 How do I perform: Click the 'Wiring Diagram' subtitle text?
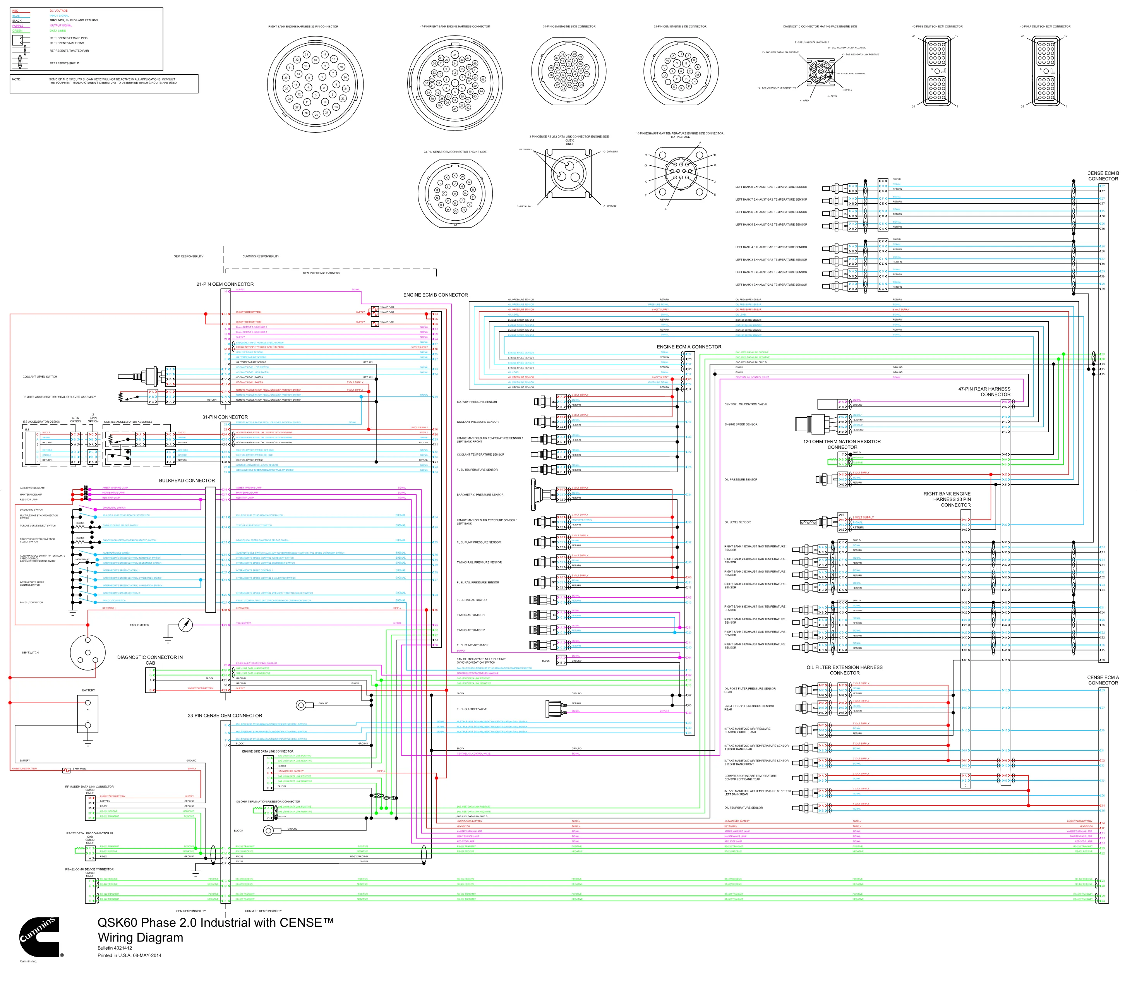pyautogui.click(x=141, y=937)
